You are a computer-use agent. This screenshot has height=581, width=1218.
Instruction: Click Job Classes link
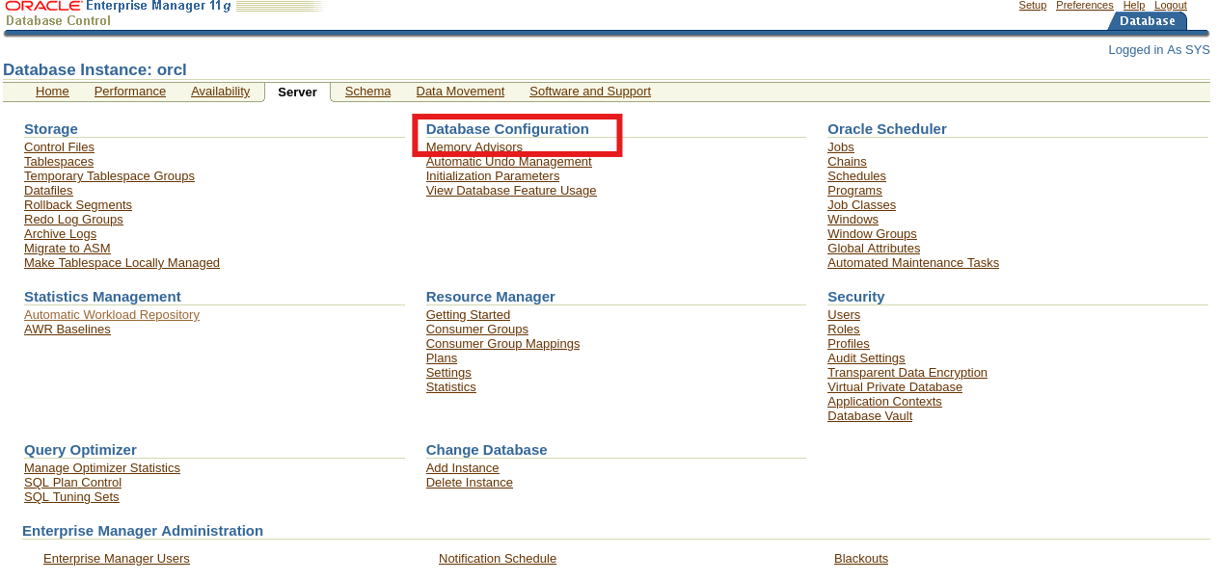pyautogui.click(x=861, y=205)
